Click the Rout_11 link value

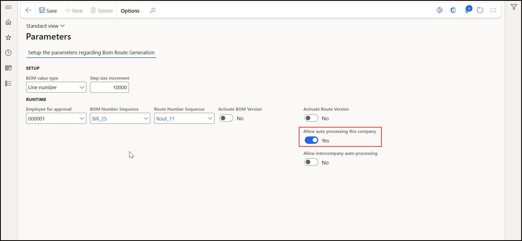coord(165,119)
